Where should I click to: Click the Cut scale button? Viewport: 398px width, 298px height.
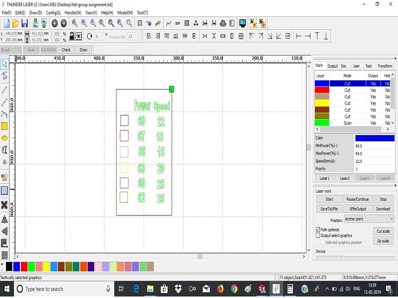tap(383, 231)
